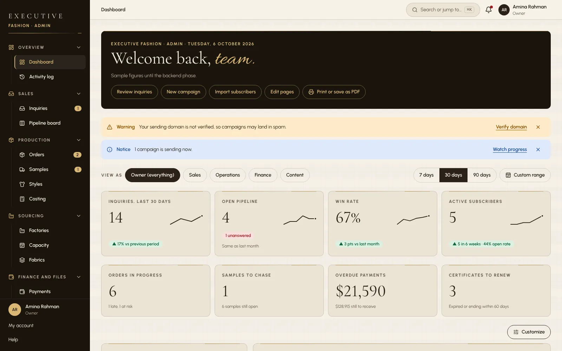Screen dimensions: 562x351
Task: Open the Styles page
Action: click(50, 184)
